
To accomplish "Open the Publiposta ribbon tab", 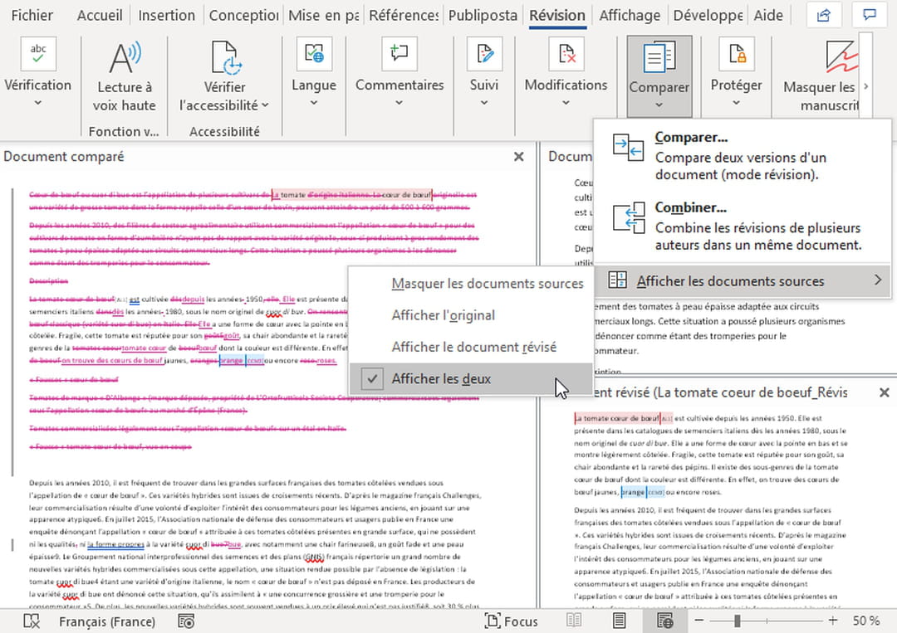I will tap(483, 14).
